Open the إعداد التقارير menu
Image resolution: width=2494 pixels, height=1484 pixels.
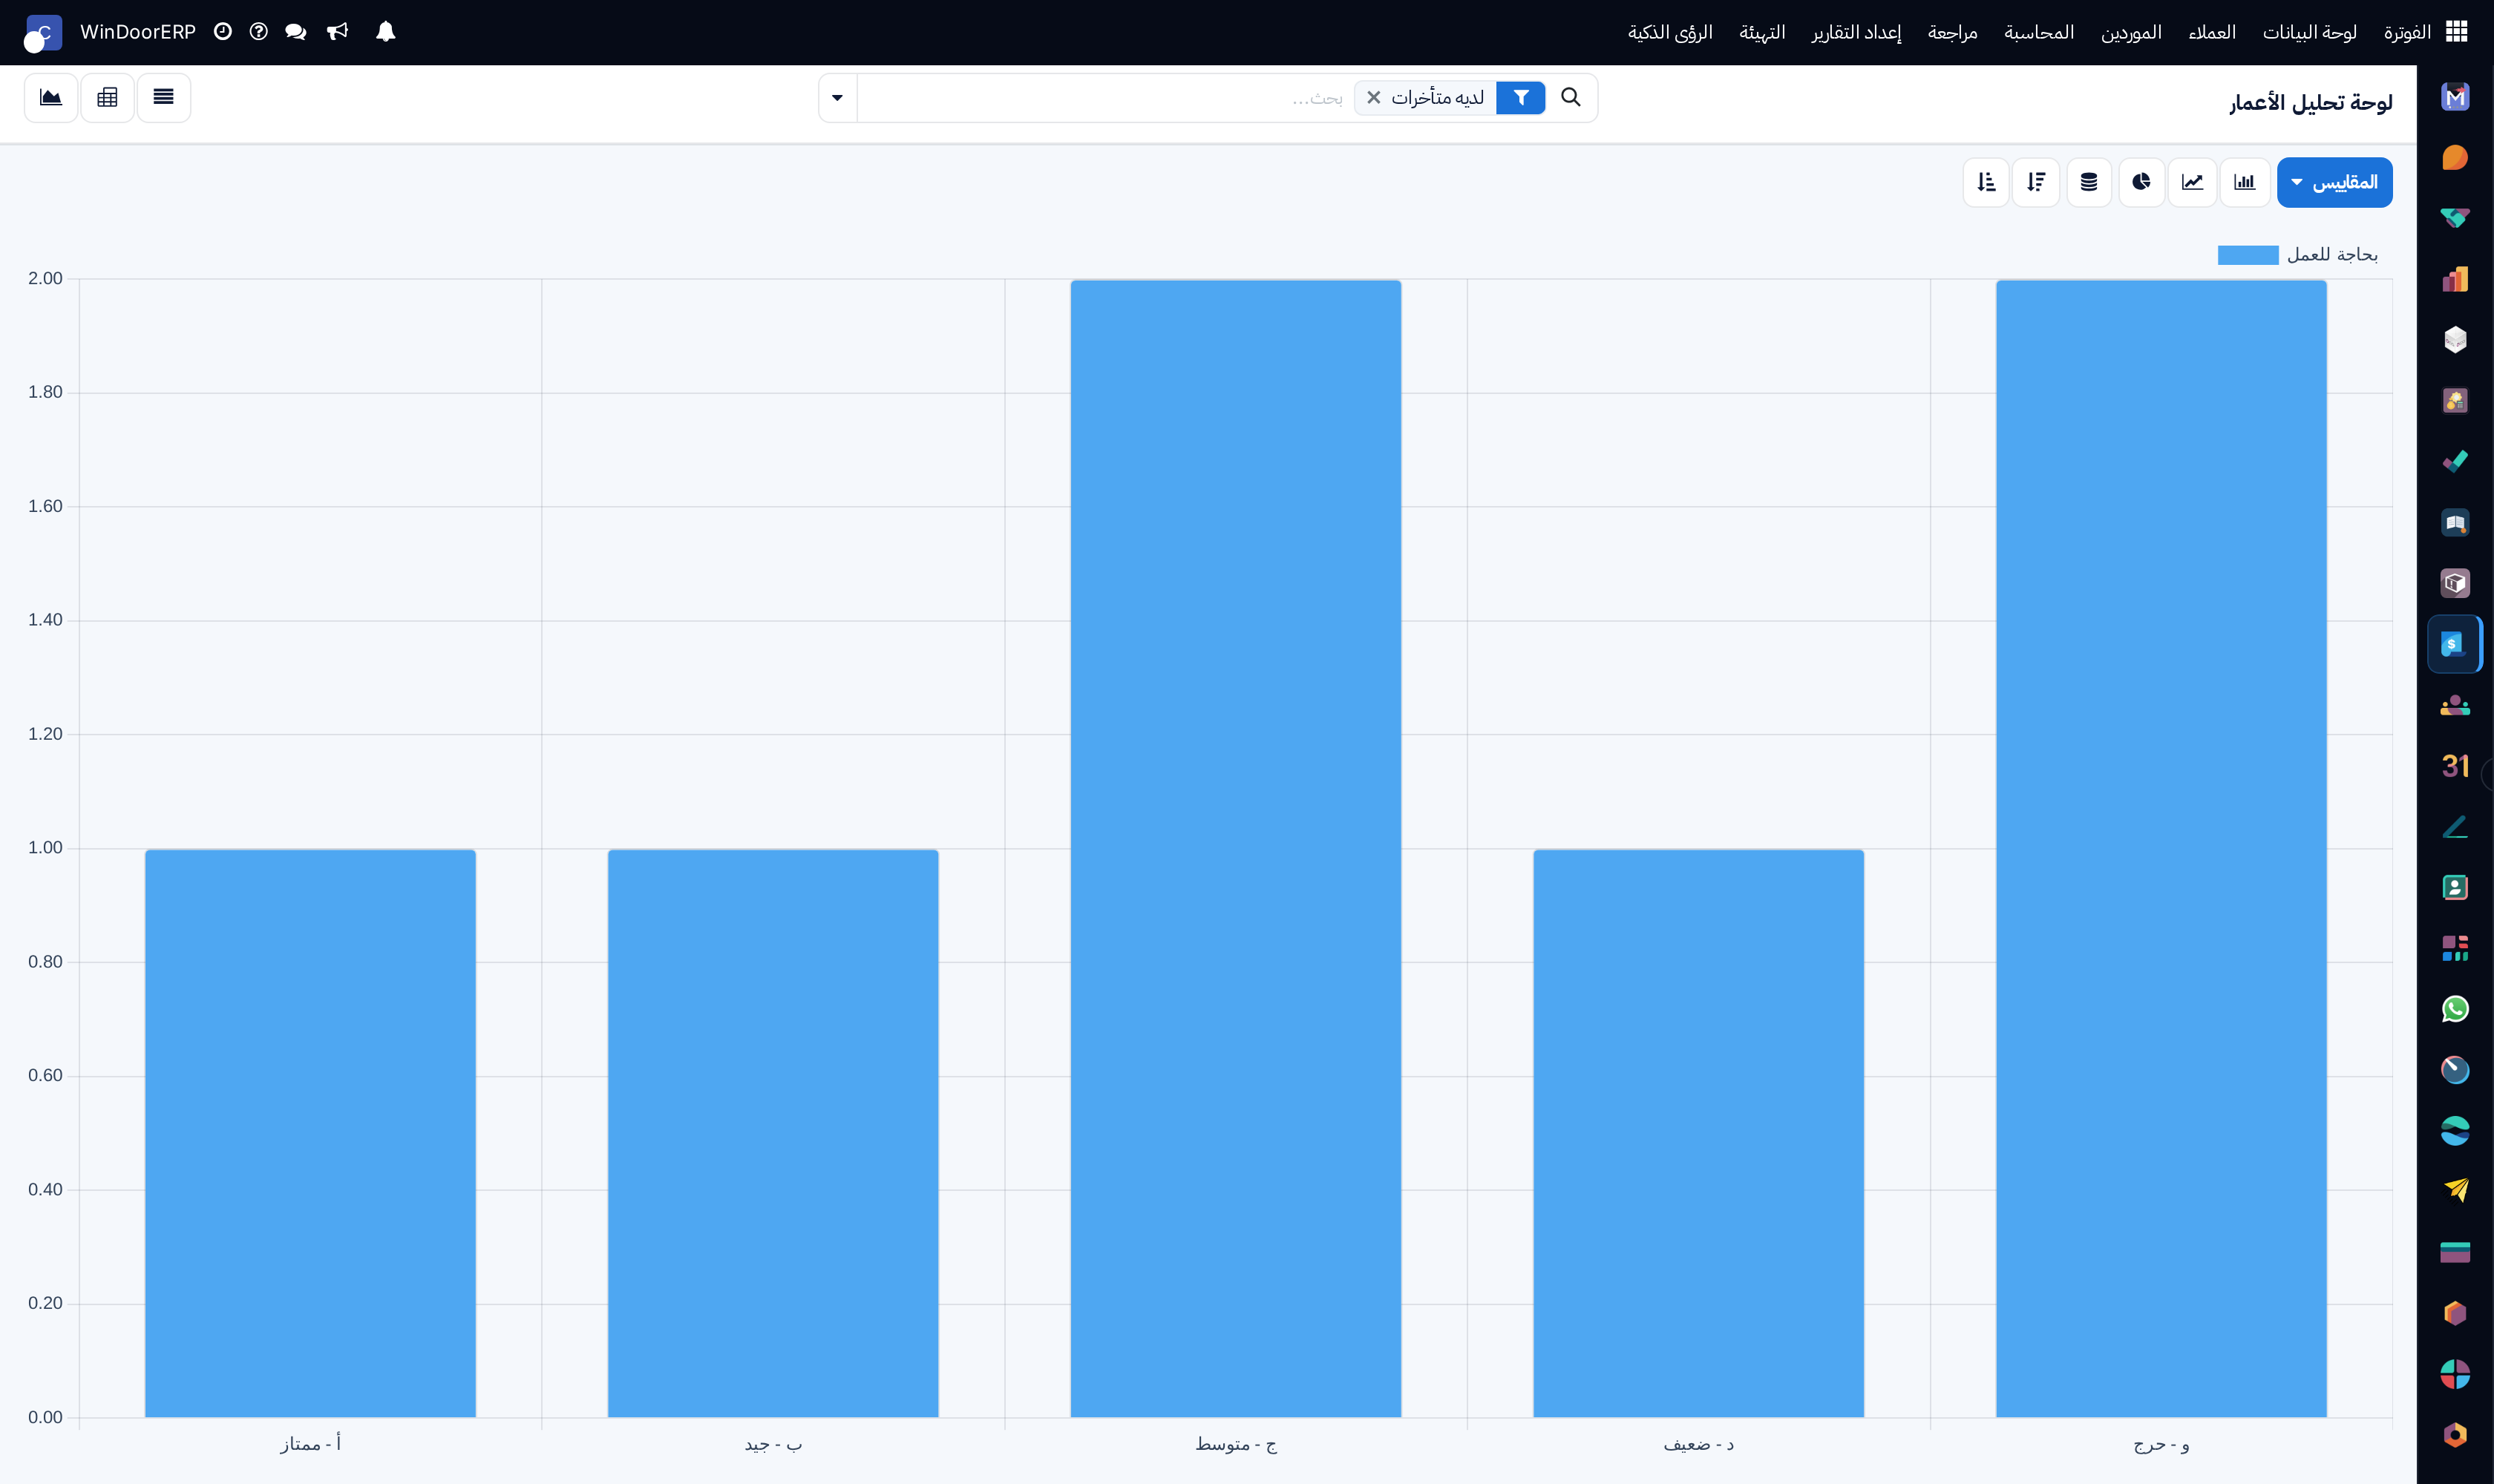pyautogui.click(x=1856, y=32)
